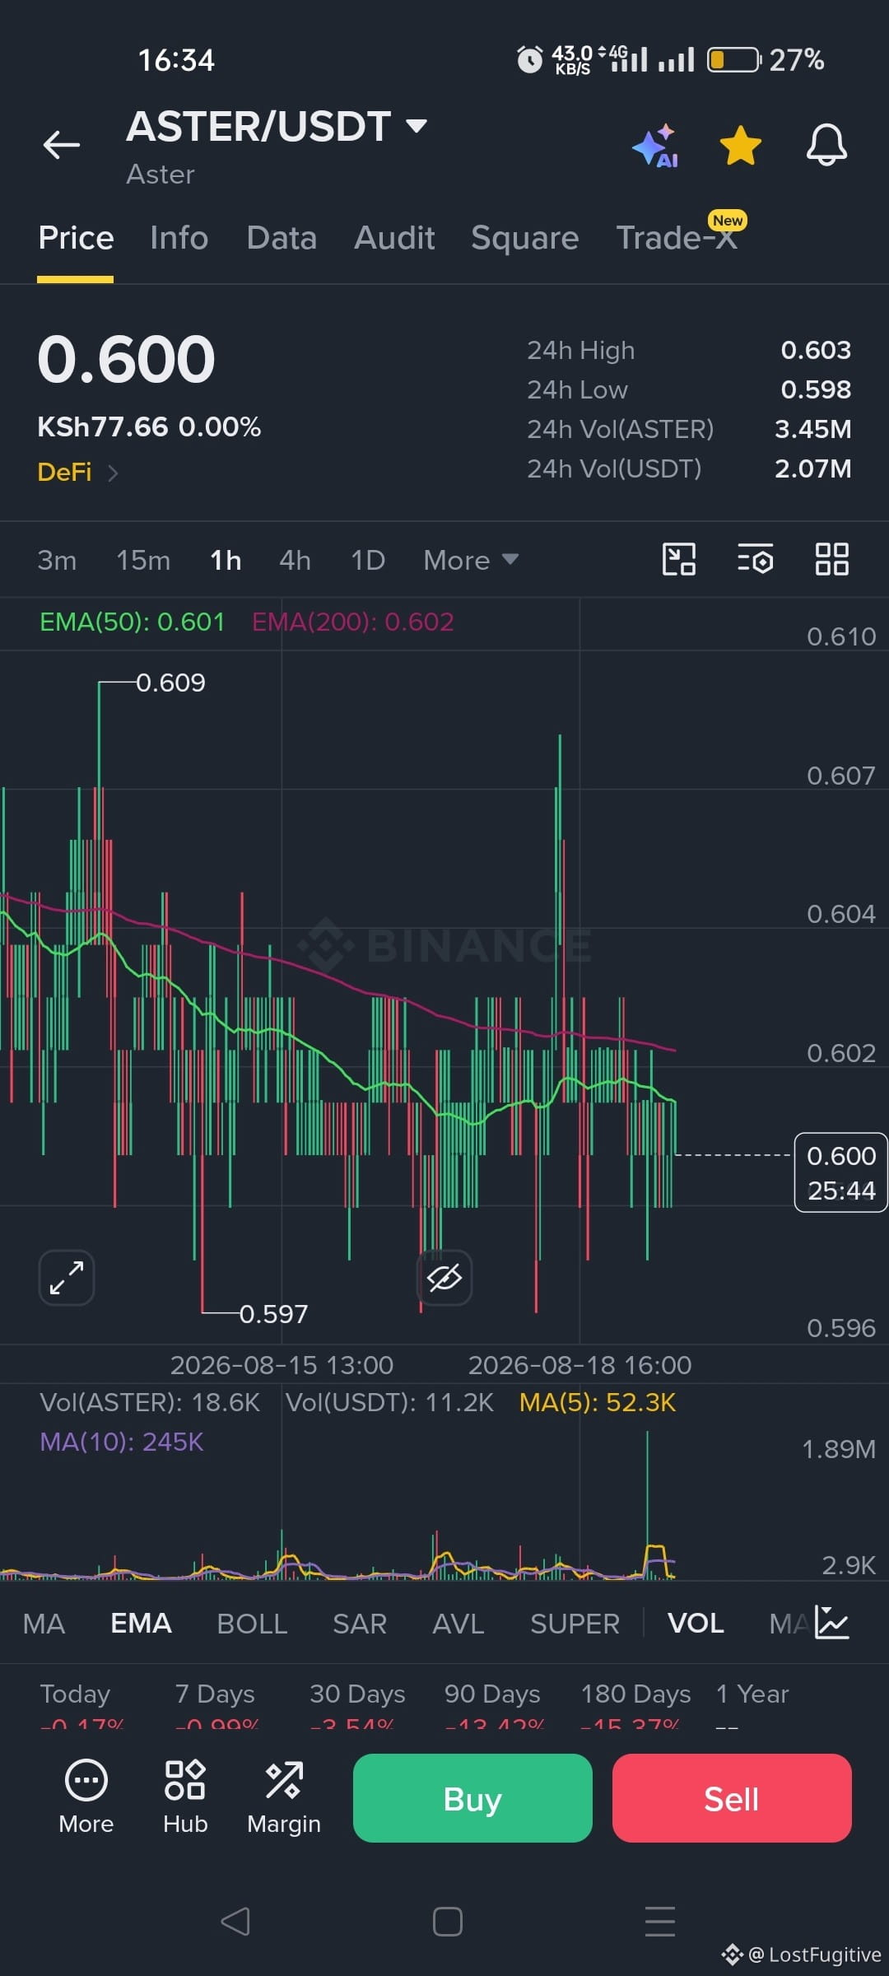Open the Data tab
The image size is (889, 1976).
(x=282, y=238)
